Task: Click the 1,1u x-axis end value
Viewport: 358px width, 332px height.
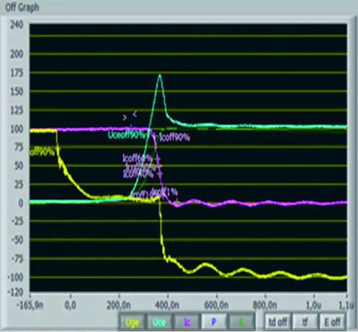Action: pos(346,306)
